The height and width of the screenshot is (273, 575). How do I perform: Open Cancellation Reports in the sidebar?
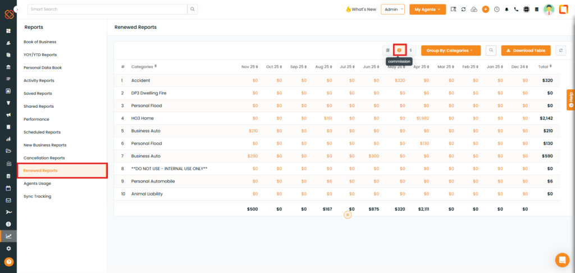point(44,158)
